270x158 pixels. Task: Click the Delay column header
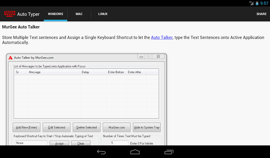click(93, 72)
